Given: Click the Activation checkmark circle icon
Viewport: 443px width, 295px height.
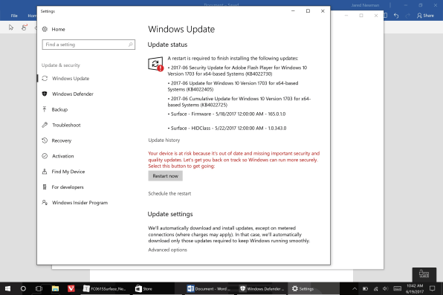Looking at the screenshot, I should click(45, 156).
